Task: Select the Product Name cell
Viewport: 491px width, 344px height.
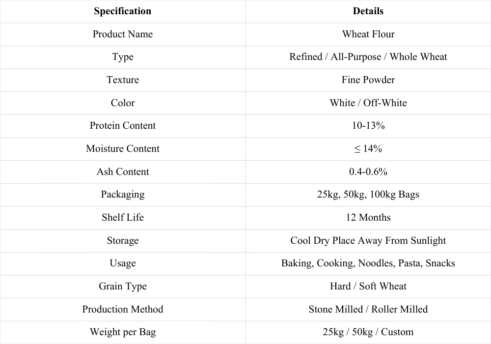Action: tap(122, 34)
